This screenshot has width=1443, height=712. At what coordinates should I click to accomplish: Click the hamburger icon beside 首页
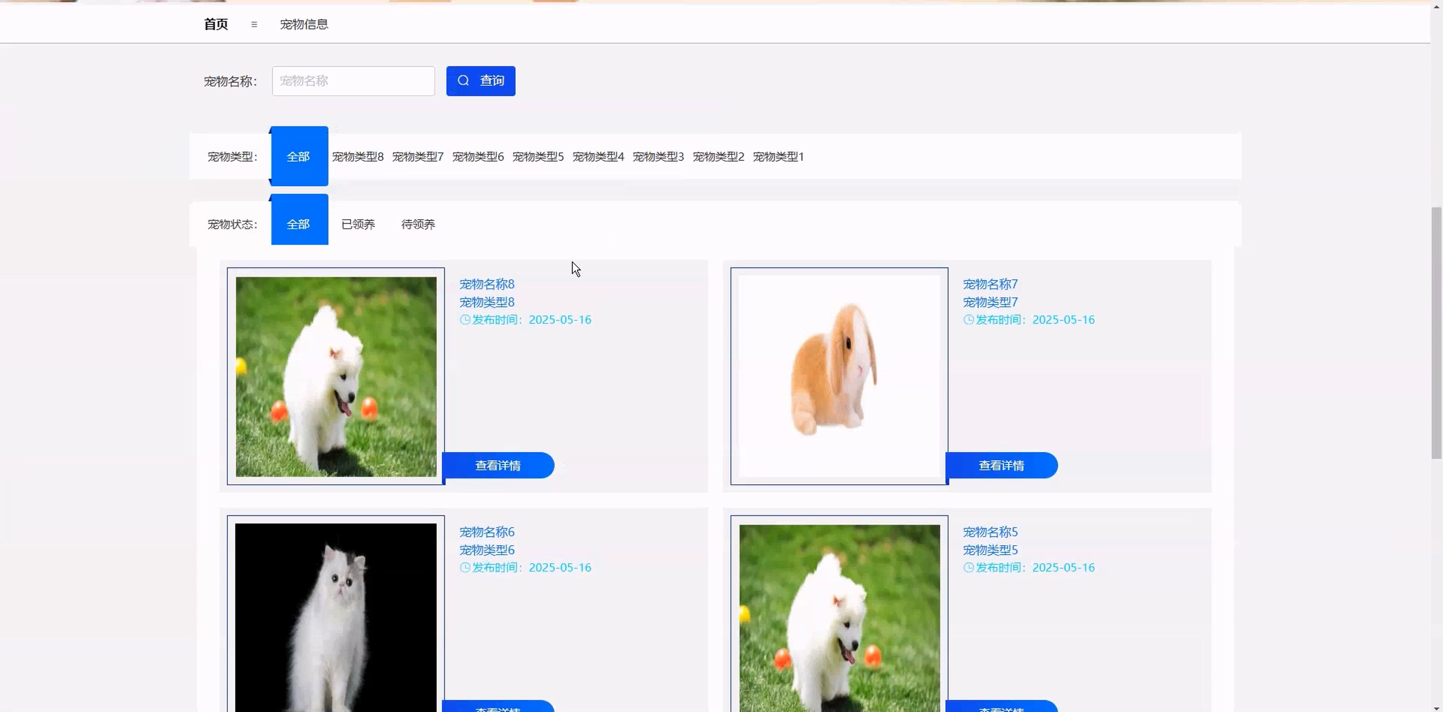tap(254, 24)
